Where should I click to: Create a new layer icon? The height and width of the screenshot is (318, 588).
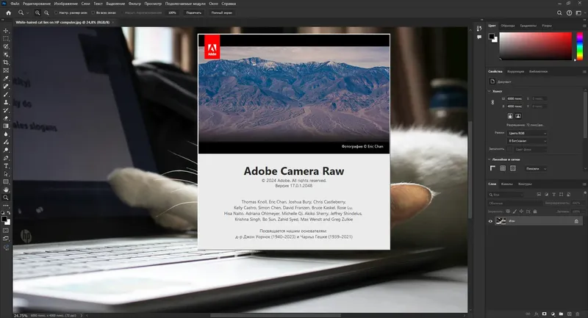point(569,314)
